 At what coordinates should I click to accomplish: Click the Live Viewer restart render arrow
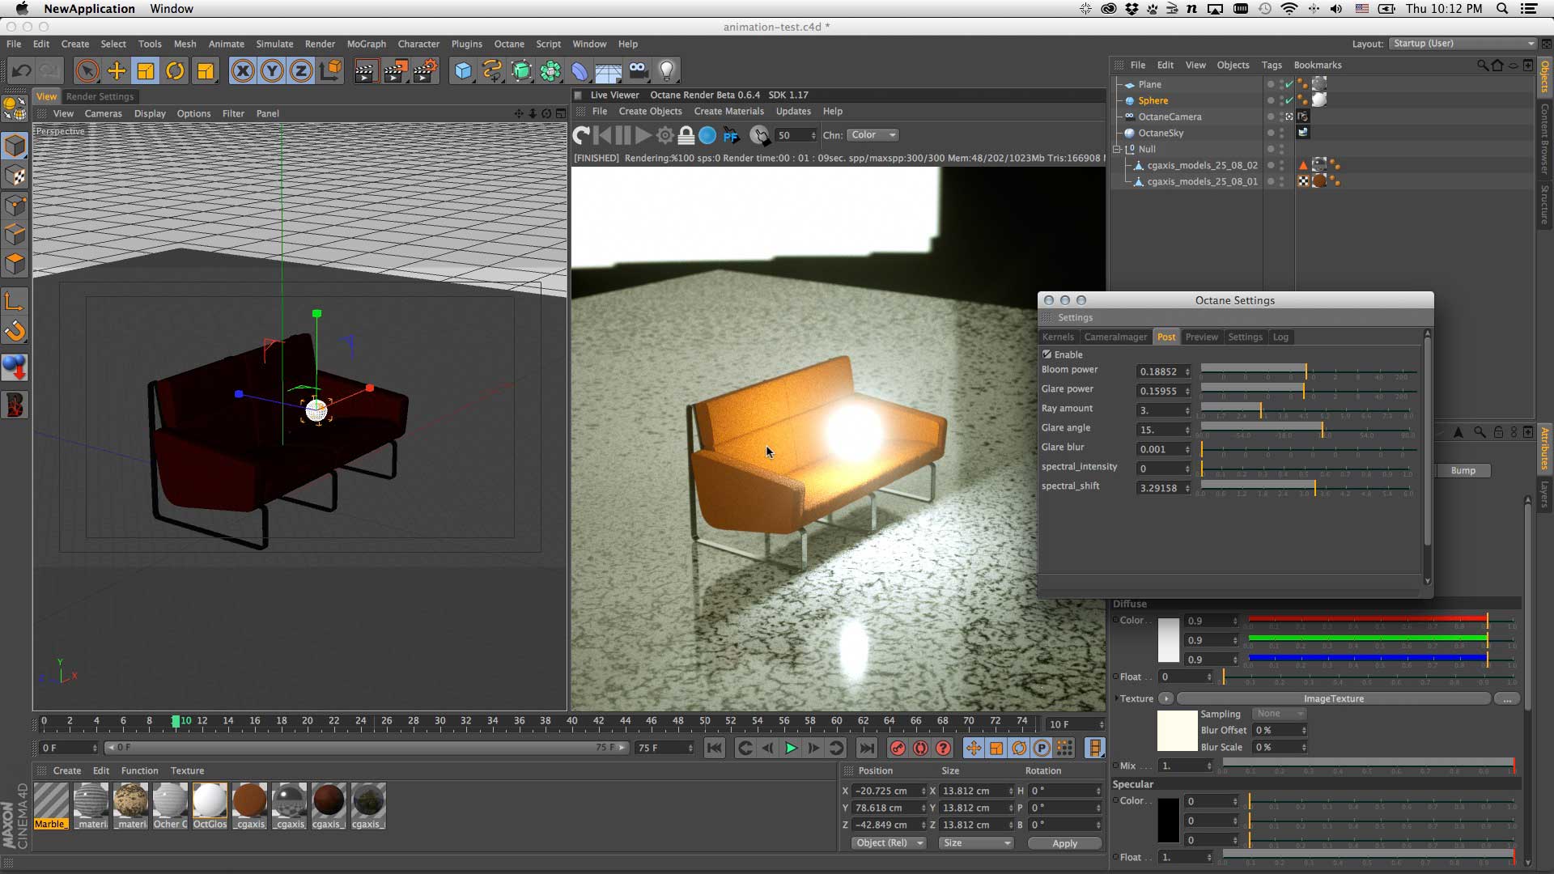[581, 135]
